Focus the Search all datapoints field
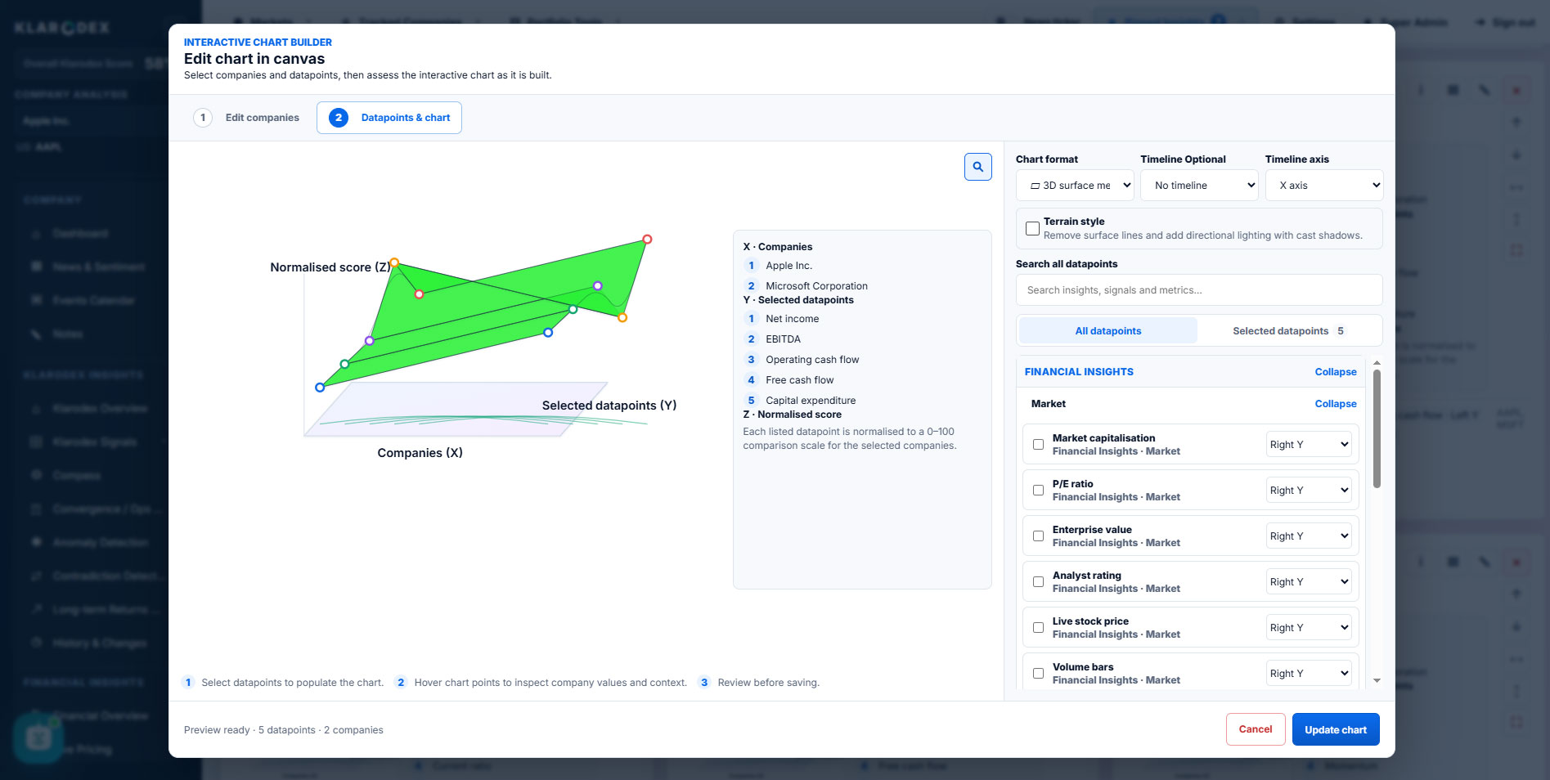The height and width of the screenshot is (780, 1550). coord(1199,290)
